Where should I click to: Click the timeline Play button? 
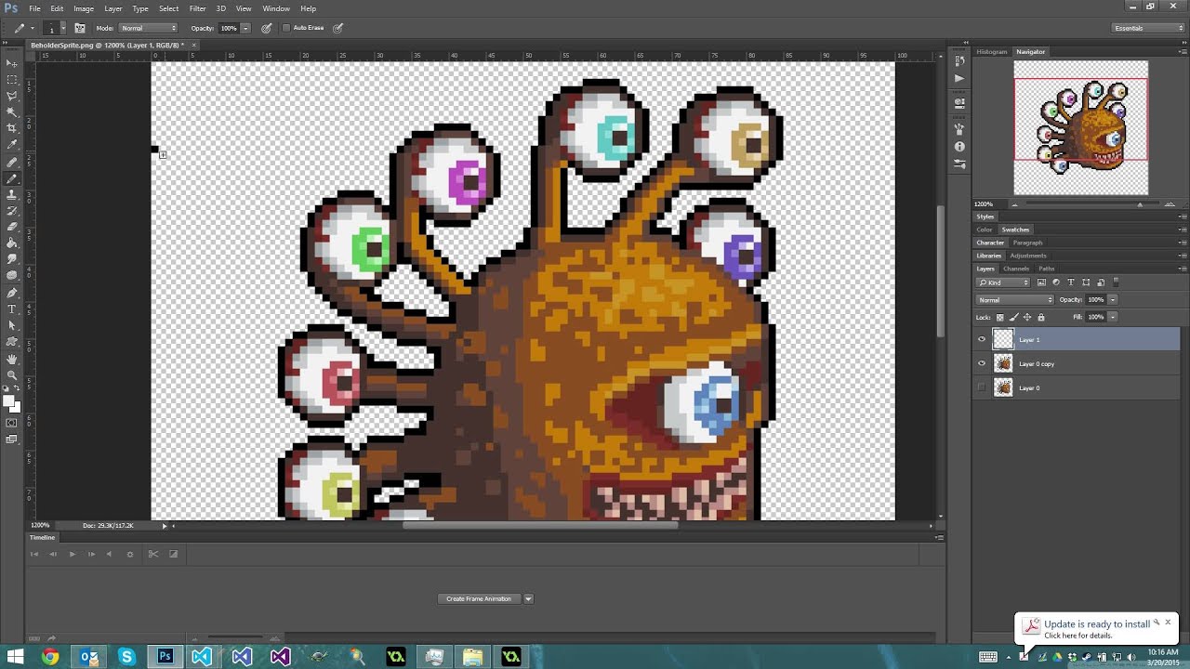click(72, 554)
